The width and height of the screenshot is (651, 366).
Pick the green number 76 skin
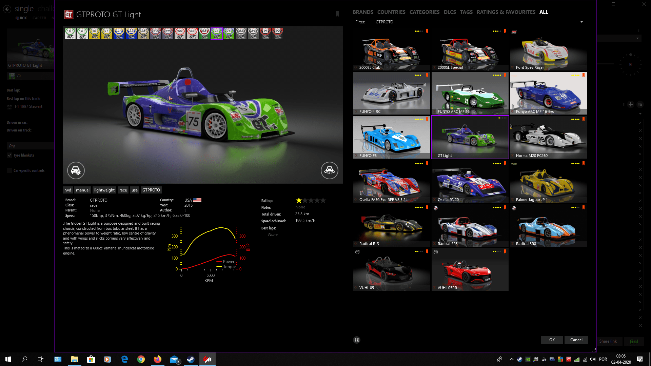pos(229,34)
